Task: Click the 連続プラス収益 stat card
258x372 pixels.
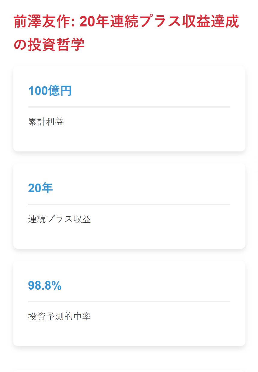Action: pyautogui.click(x=129, y=206)
